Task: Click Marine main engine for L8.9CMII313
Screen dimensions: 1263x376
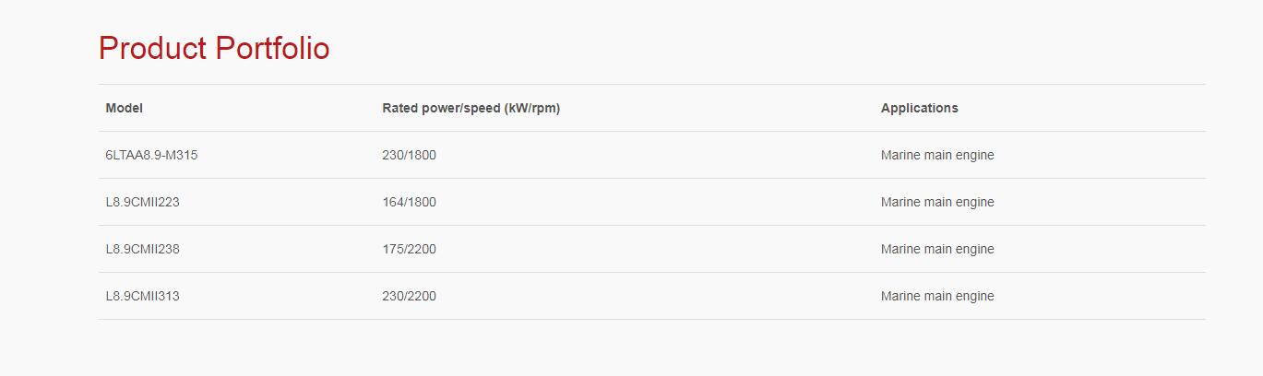Action: pyautogui.click(x=937, y=296)
